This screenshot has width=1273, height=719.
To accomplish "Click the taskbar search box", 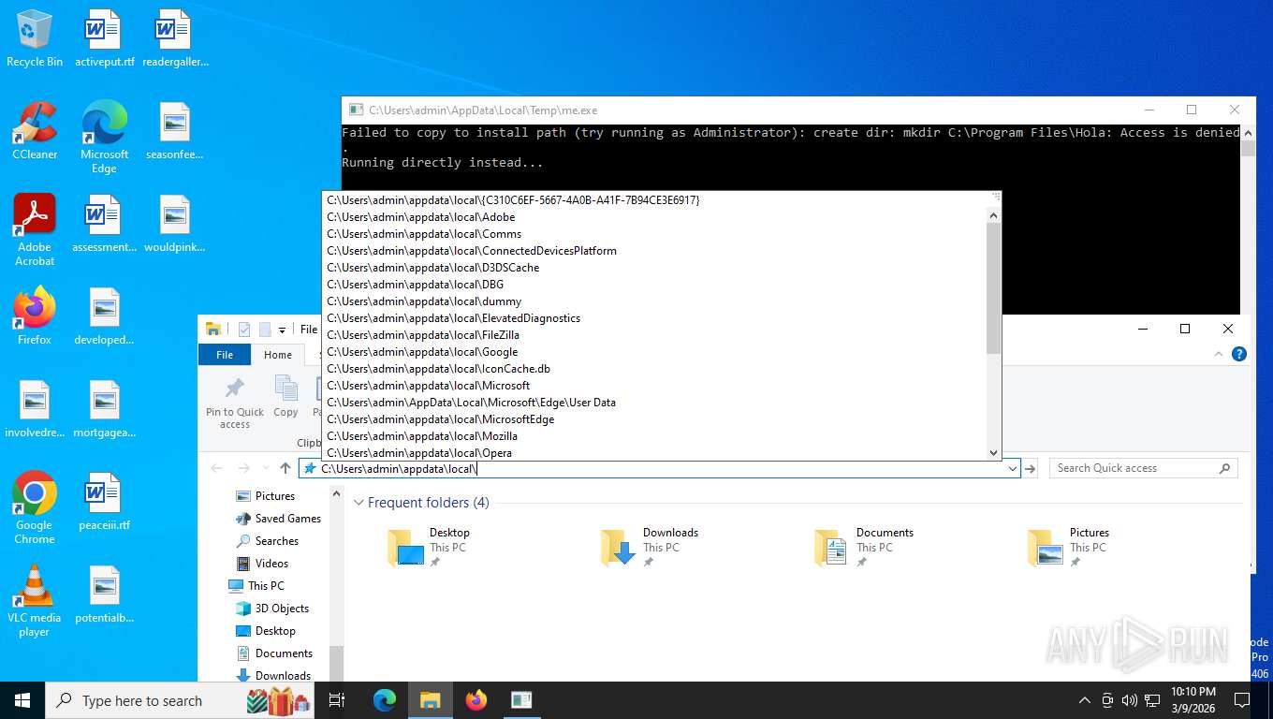I will (181, 699).
